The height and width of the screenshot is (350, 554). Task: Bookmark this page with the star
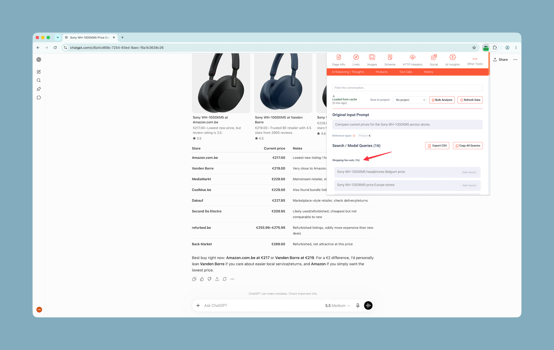click(474, 48)
